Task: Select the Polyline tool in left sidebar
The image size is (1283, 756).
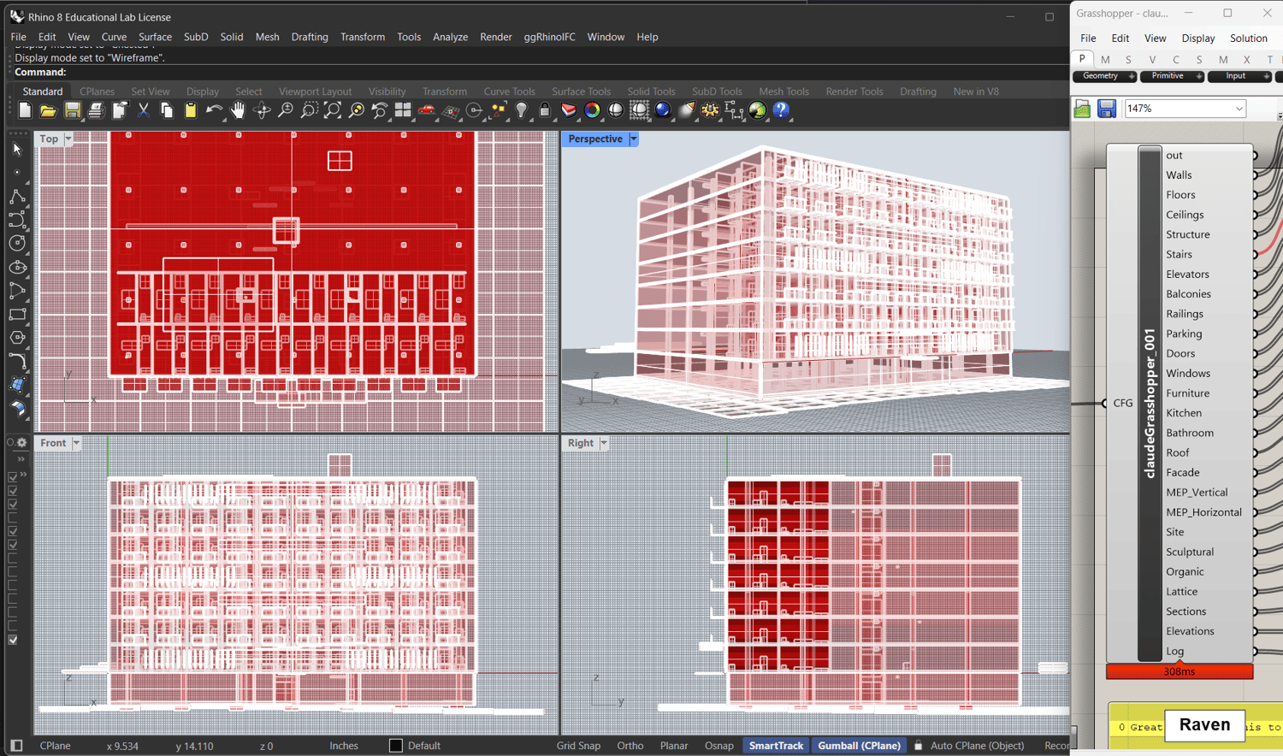Action: [x=17, y=197]
